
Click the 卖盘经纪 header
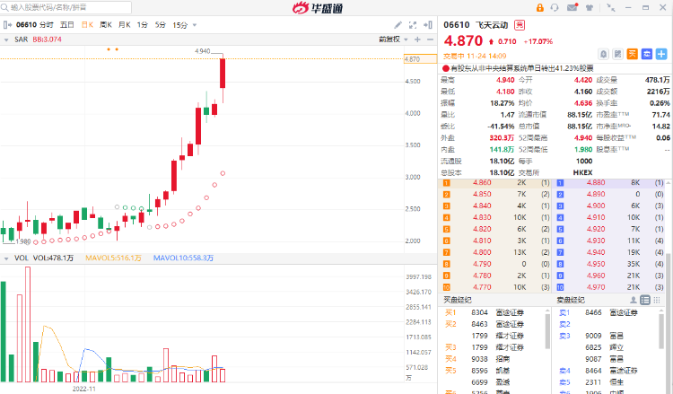571,300
